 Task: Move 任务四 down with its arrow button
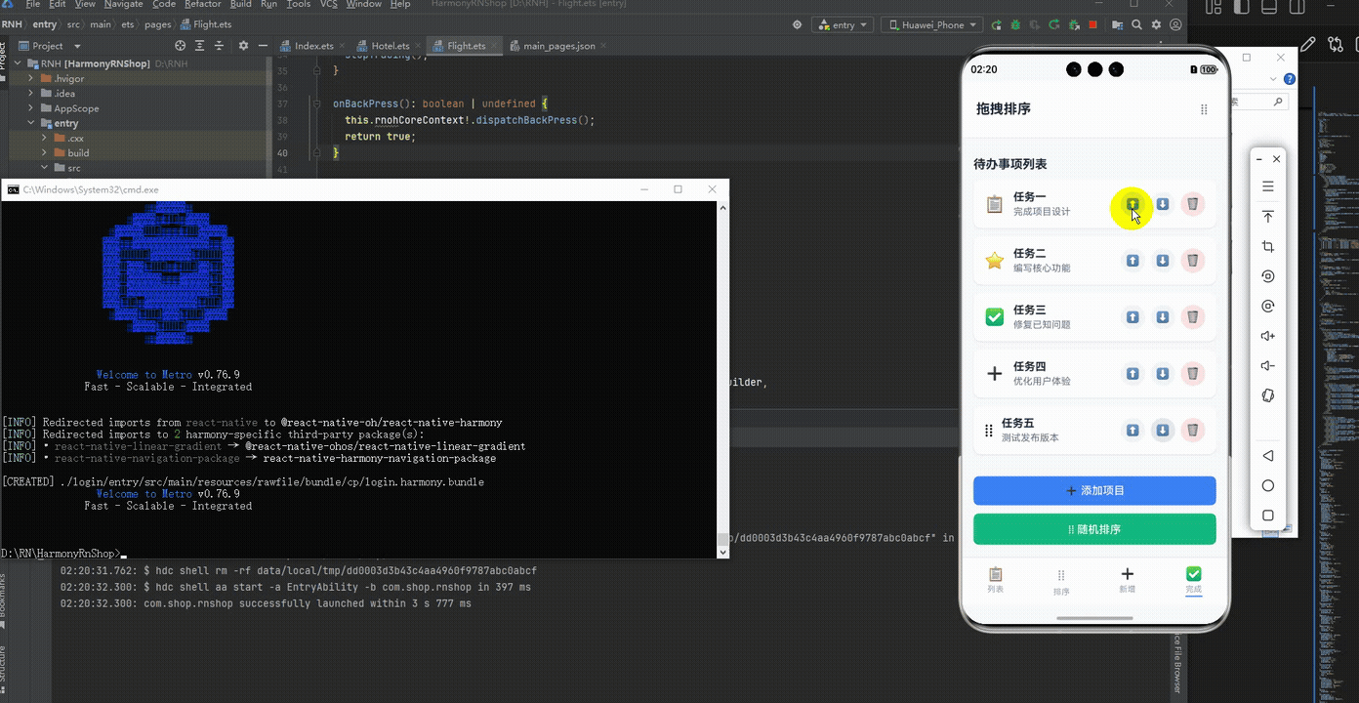click(1163, 374)
